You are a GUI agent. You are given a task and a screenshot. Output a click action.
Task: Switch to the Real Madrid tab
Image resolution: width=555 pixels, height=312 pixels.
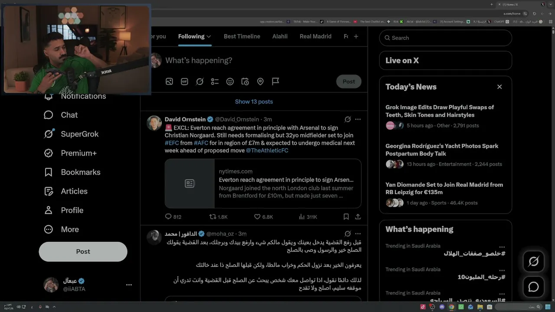pos(315,36)
